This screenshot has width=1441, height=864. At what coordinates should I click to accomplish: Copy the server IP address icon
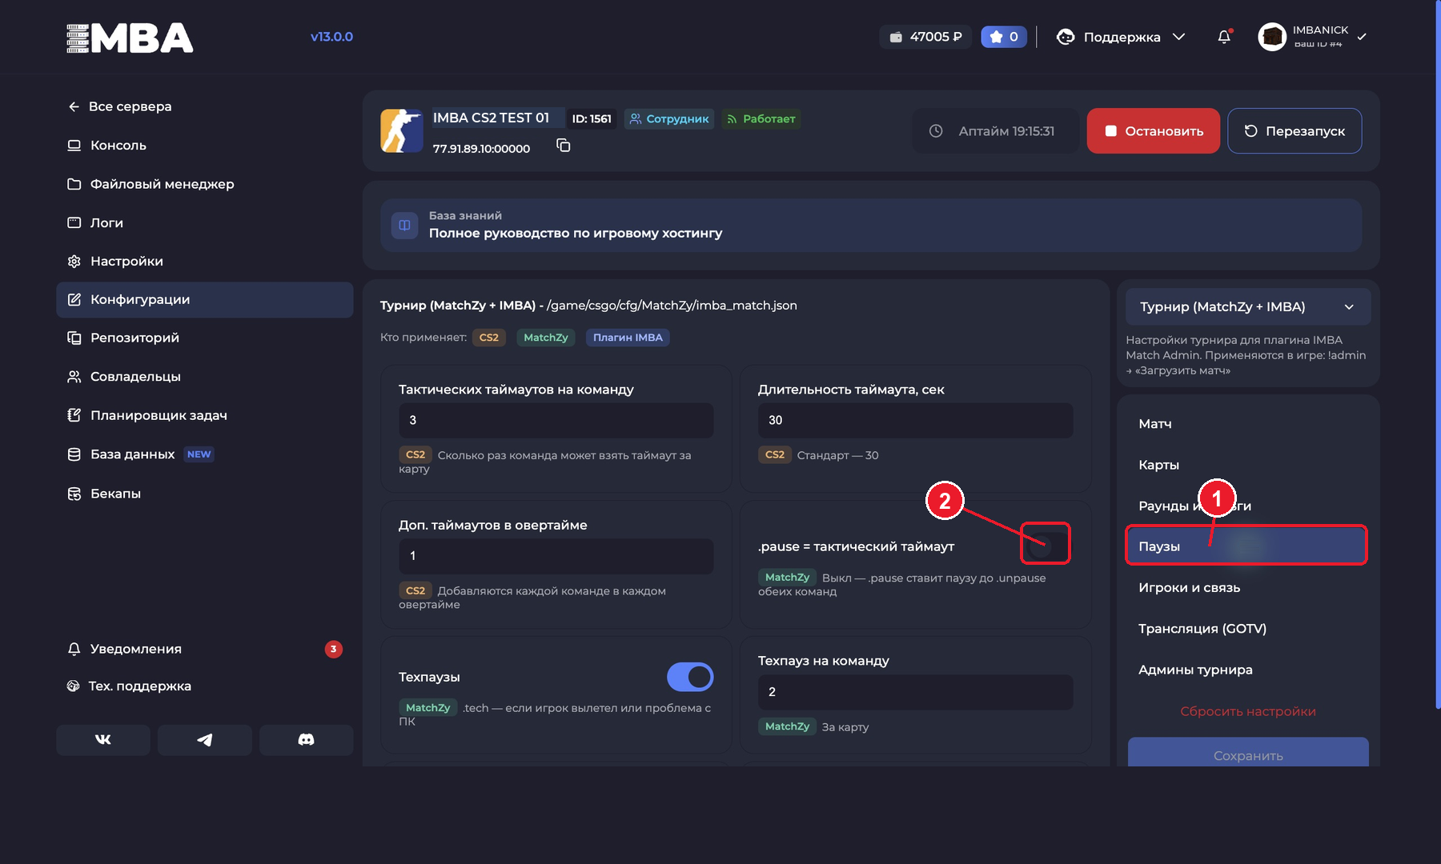[564, 146]
